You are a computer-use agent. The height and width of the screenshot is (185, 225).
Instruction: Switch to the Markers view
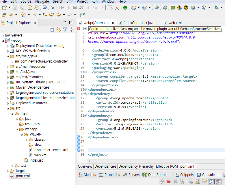(87, 175)
